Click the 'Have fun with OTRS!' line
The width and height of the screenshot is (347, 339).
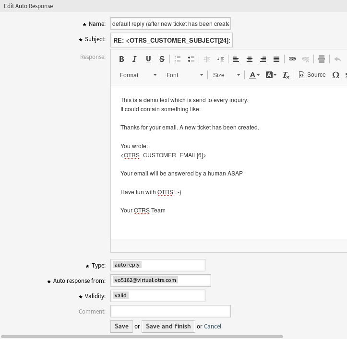click(151, 192)
